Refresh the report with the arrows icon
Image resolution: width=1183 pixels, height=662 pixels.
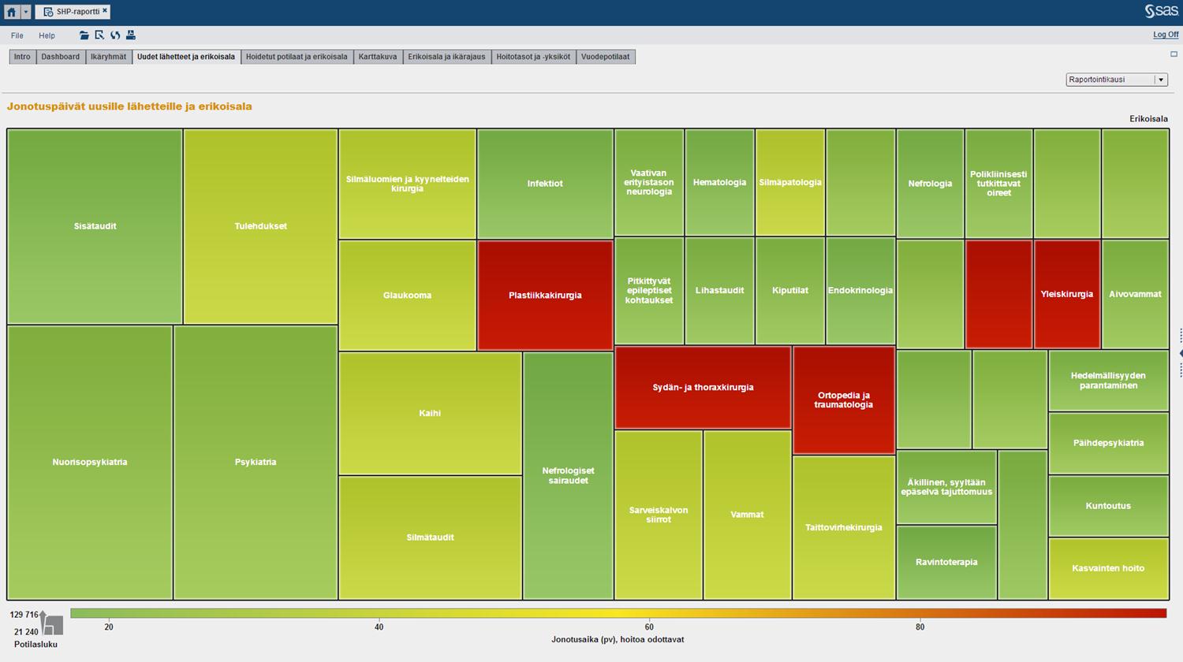(x=115, y=35)
